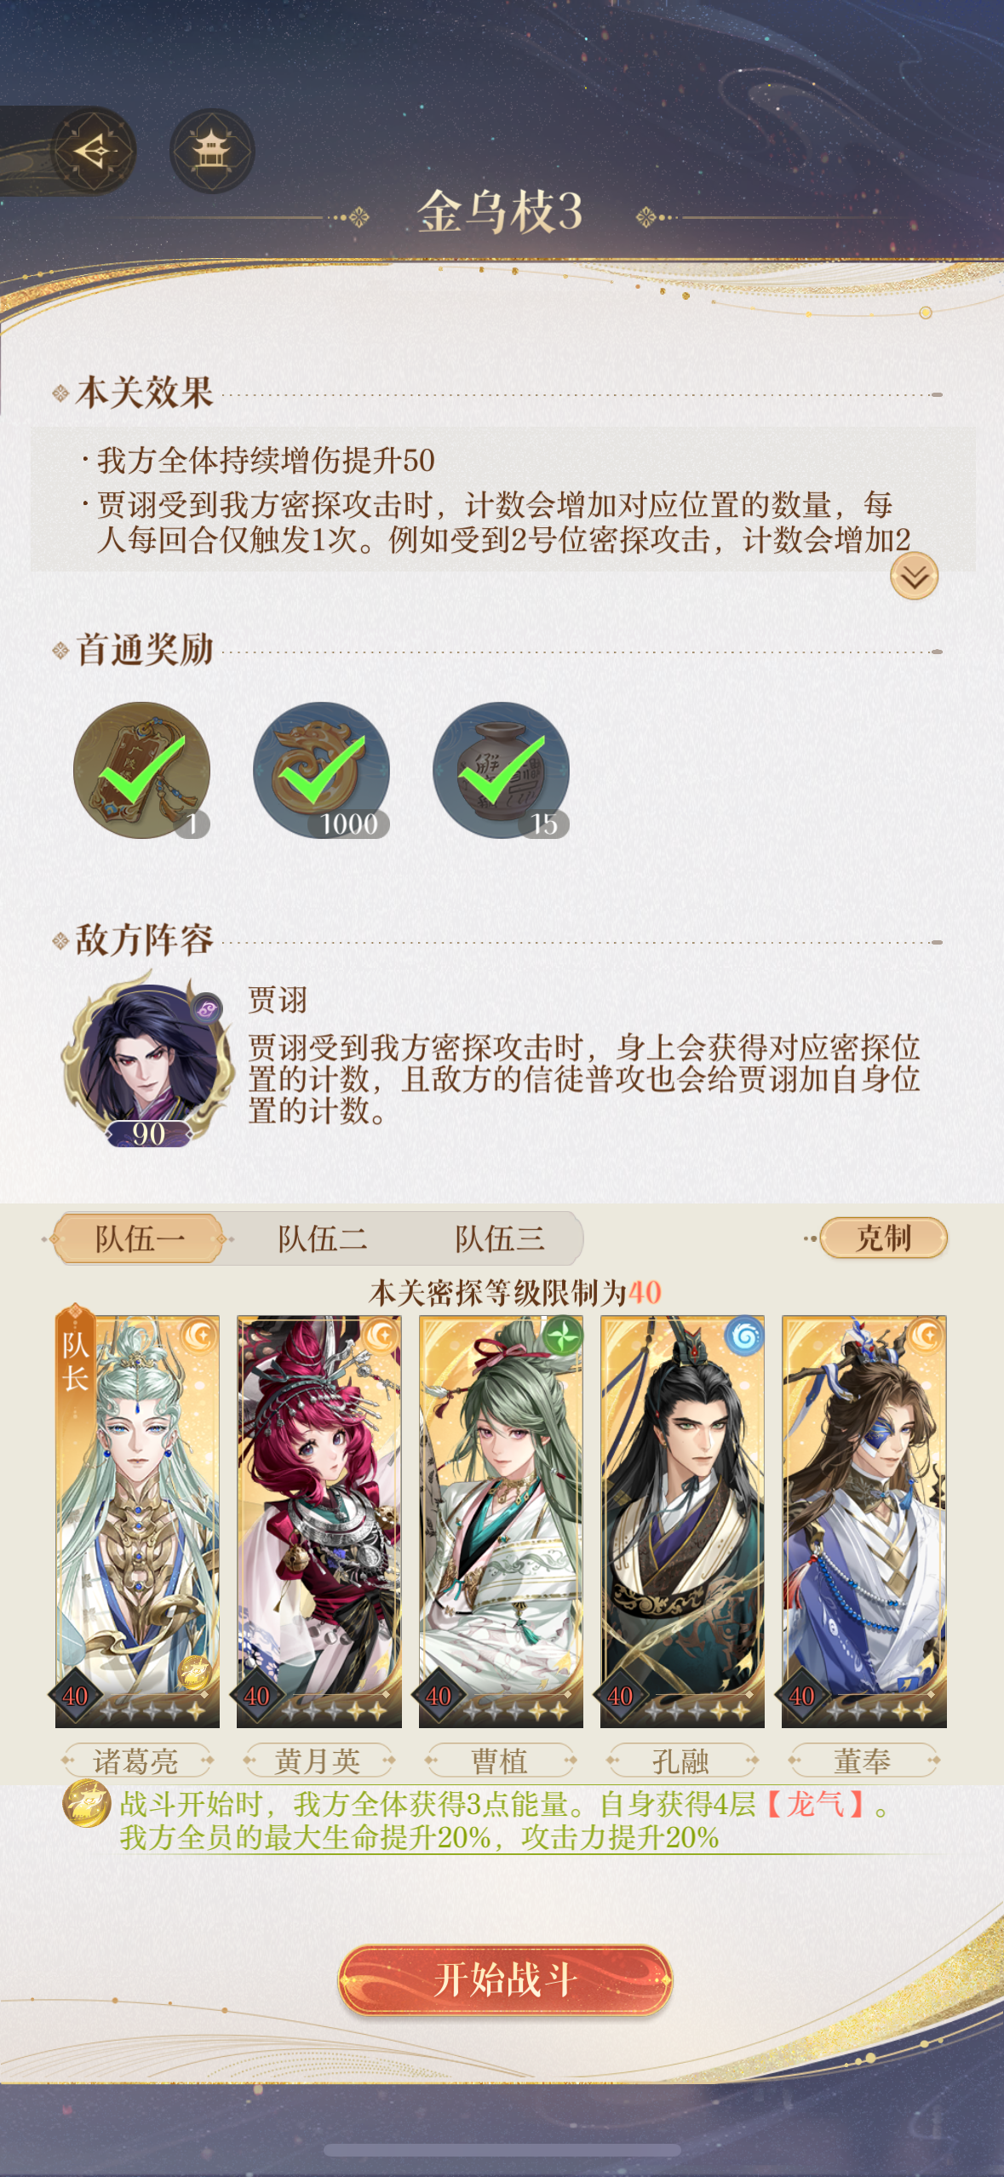The width and height of the screenshot is (1004, 2177).
Task: Tap the first clear reward token icon
Action: [141, 770]
